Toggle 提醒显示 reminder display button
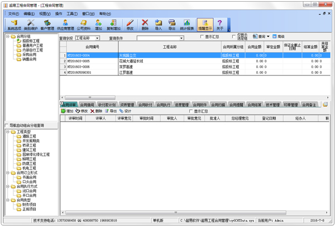335x226 pixels. coord(205,25)
